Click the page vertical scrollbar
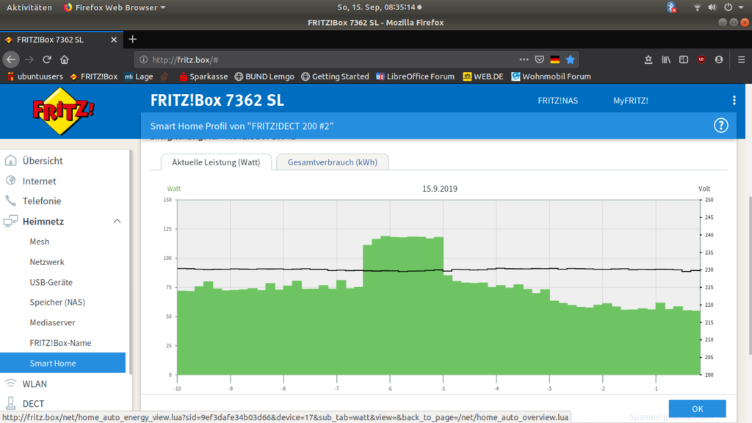The width and height of the screenshot is (752, 423). point(750,276)
